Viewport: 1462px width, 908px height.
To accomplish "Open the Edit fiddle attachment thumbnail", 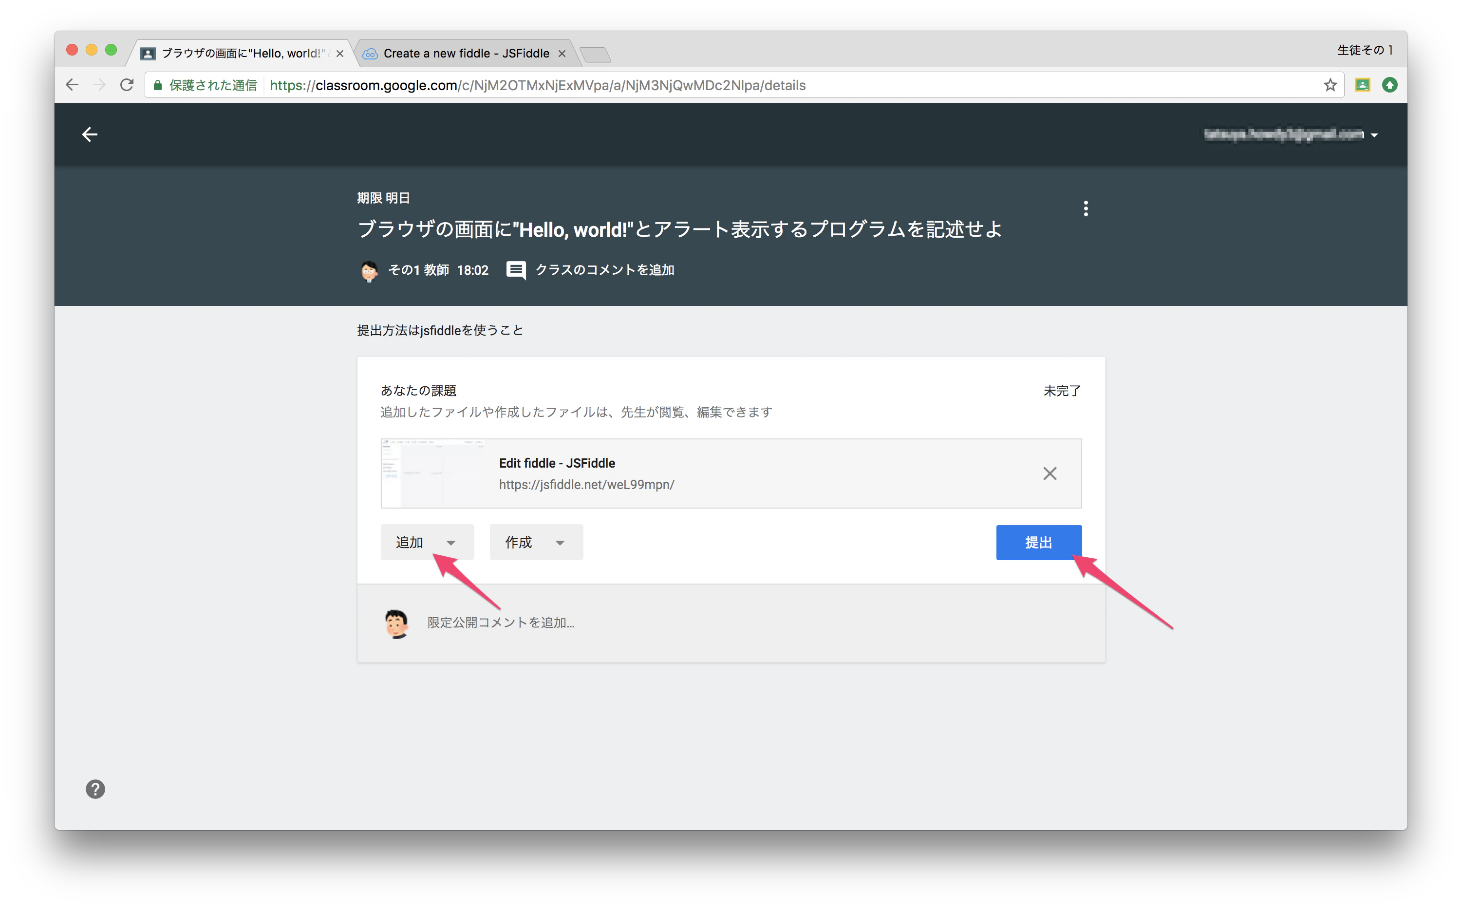I will [432, 473].
